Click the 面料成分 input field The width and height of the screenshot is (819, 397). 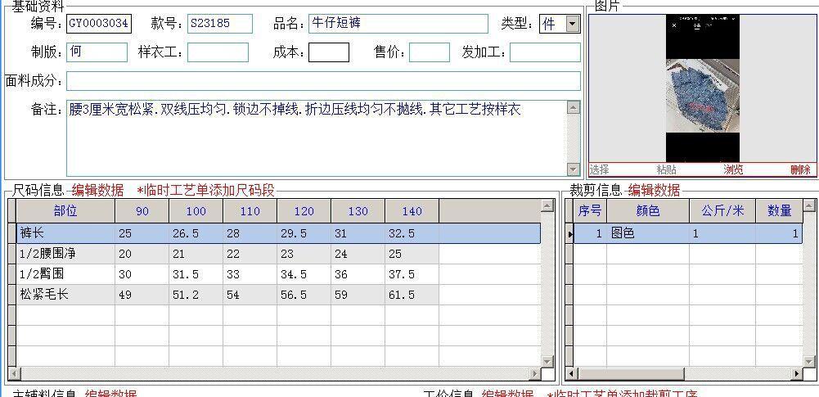pyautogui.click(x=323, y=80)
